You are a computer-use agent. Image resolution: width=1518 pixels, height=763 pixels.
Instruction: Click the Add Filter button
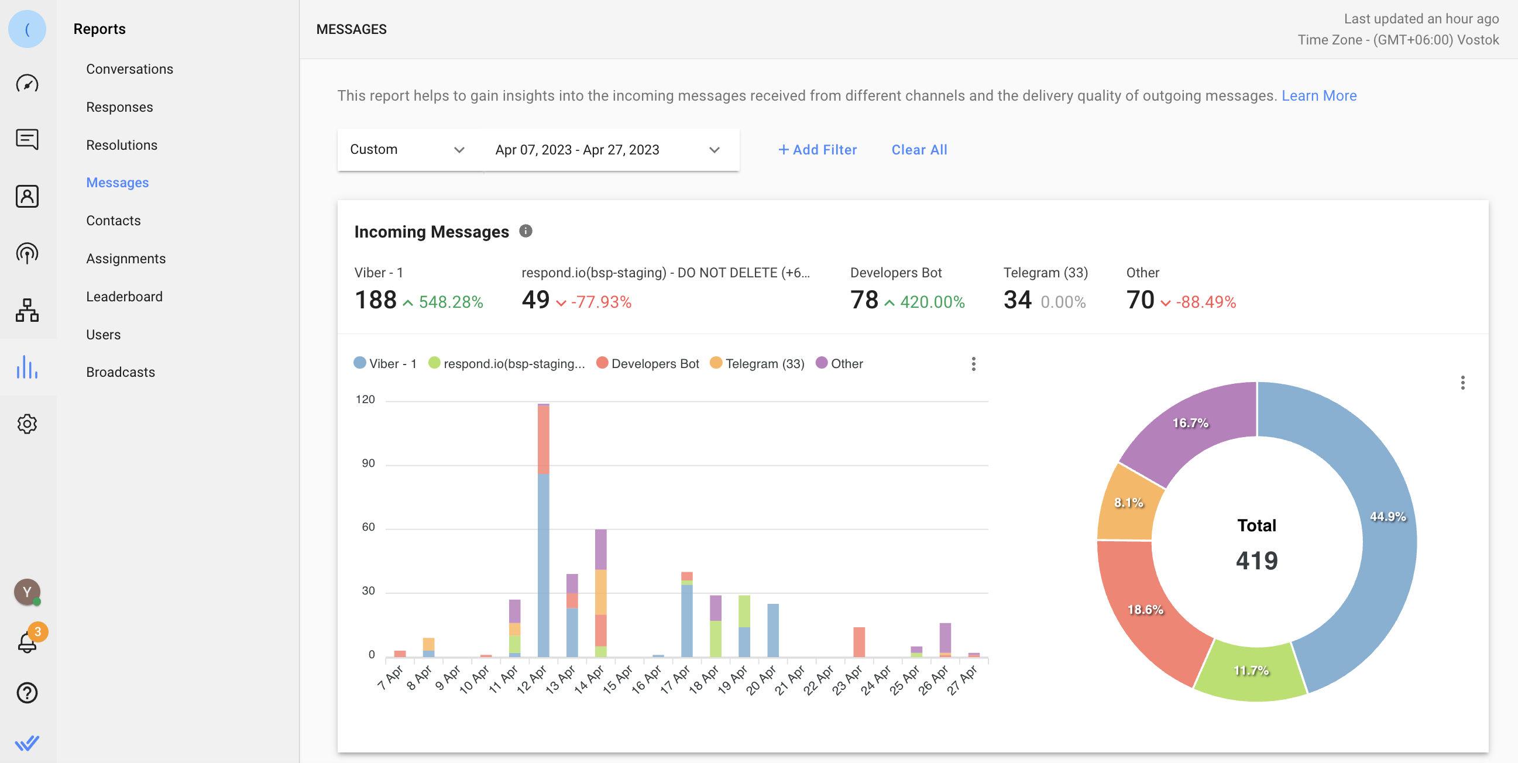point(818,150)
